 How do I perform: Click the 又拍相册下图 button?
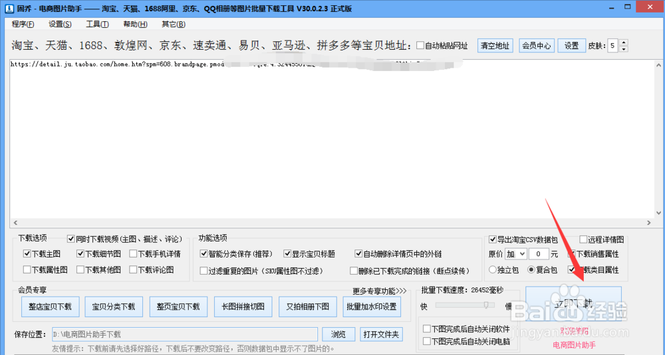[307, 307]
